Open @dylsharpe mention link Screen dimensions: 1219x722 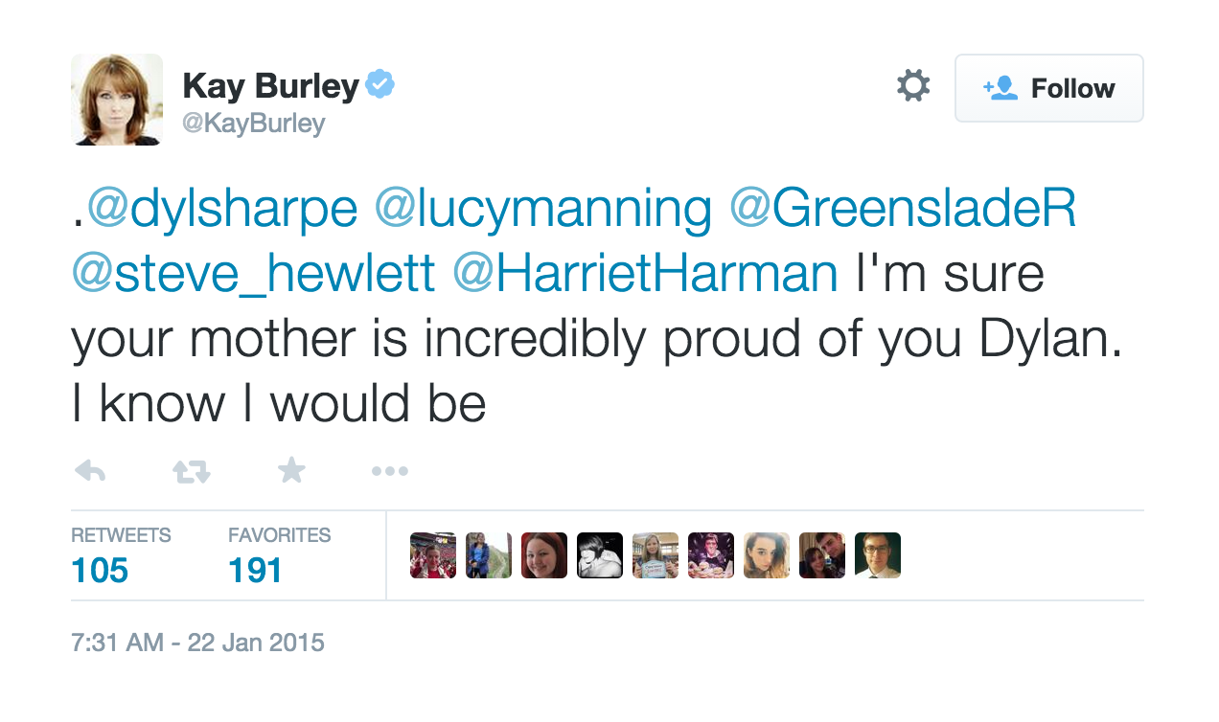click(222, 211)
